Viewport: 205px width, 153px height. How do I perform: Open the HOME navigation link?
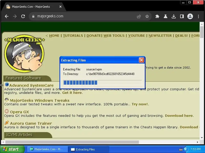click(54, 36)
